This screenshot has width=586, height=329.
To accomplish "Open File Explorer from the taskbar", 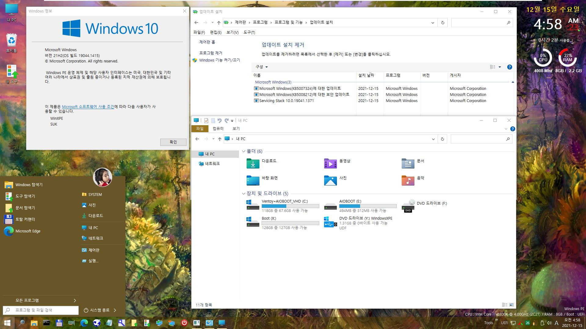I will pyautogui.click(x=34, y=323).
